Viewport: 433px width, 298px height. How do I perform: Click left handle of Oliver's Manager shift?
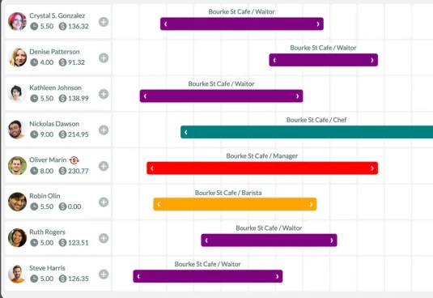[x=152, y=168]
